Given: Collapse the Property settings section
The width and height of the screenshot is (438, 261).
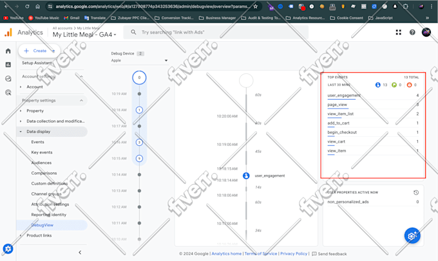Looking at the screenshot, I should (81, 100).
